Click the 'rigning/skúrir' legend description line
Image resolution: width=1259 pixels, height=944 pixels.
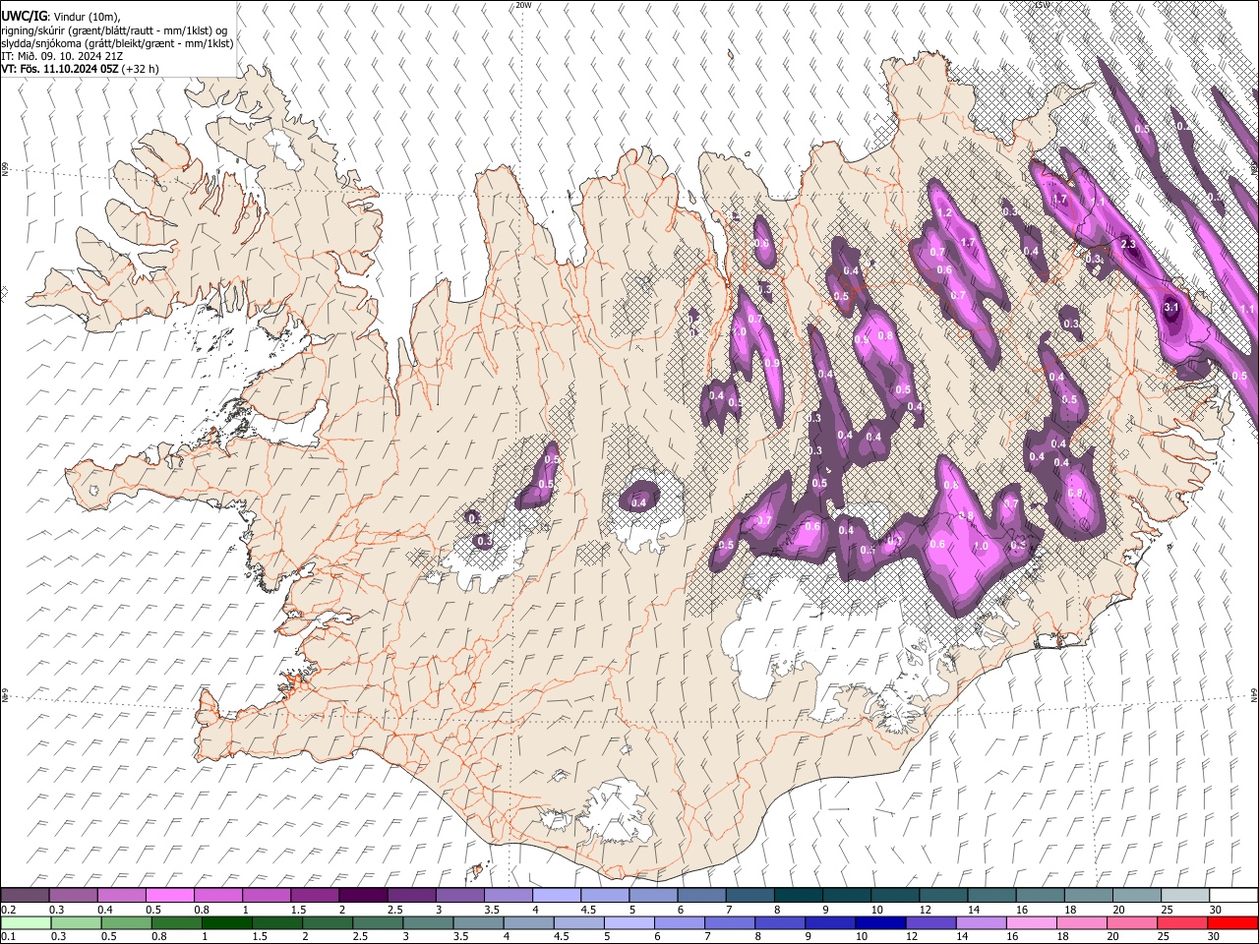coord(114,30)
